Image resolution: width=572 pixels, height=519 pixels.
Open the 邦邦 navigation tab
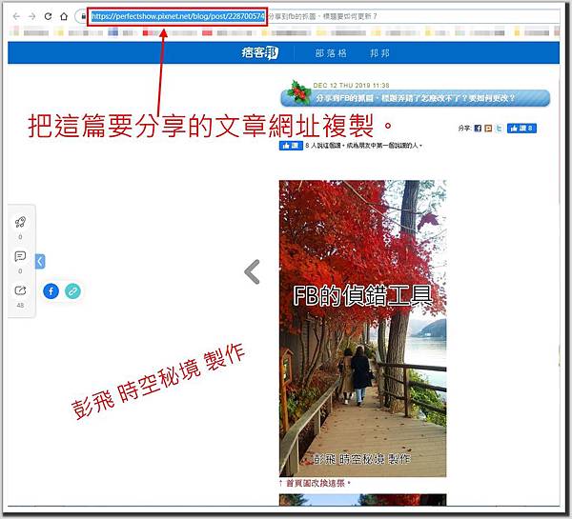coord(379,53)
